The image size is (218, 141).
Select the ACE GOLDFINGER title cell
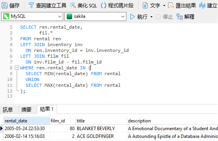(101, 136)
